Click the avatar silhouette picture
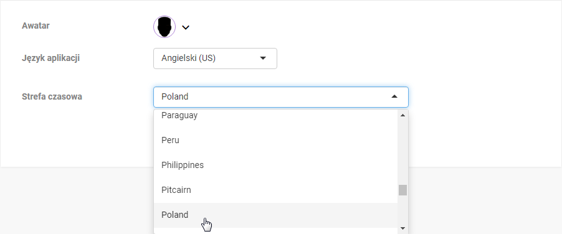562x234 pixels. [x=164, y=27]
